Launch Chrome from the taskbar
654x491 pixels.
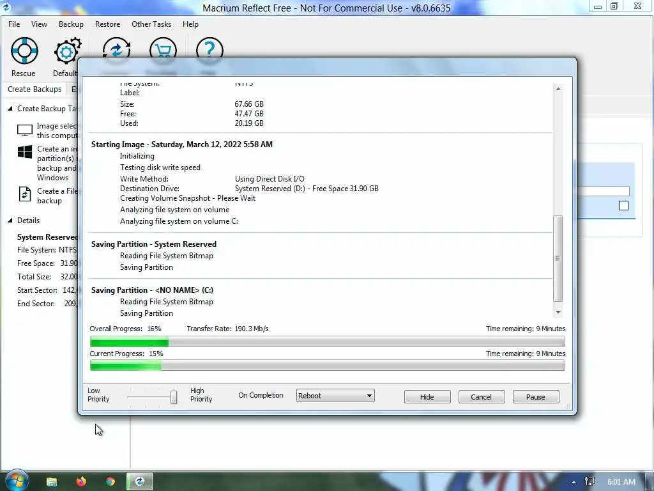click(x=110, y=482)
